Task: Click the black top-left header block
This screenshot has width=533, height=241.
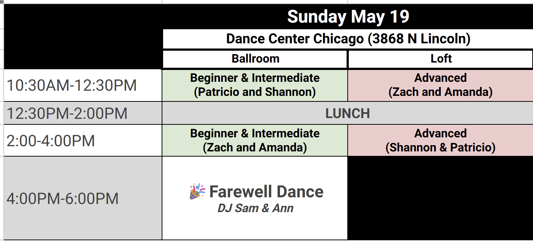Action: pyautogui.click(x=83, y=37)
